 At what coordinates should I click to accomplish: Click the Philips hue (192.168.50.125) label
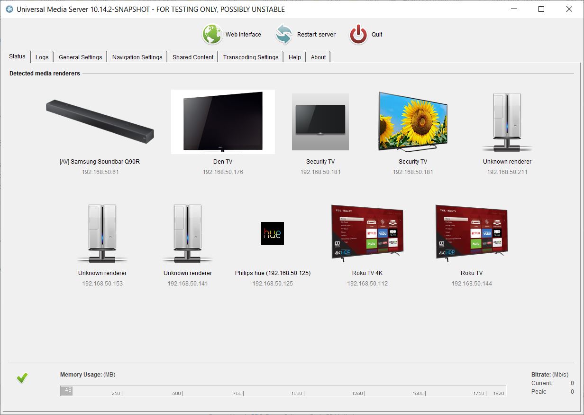273,273
